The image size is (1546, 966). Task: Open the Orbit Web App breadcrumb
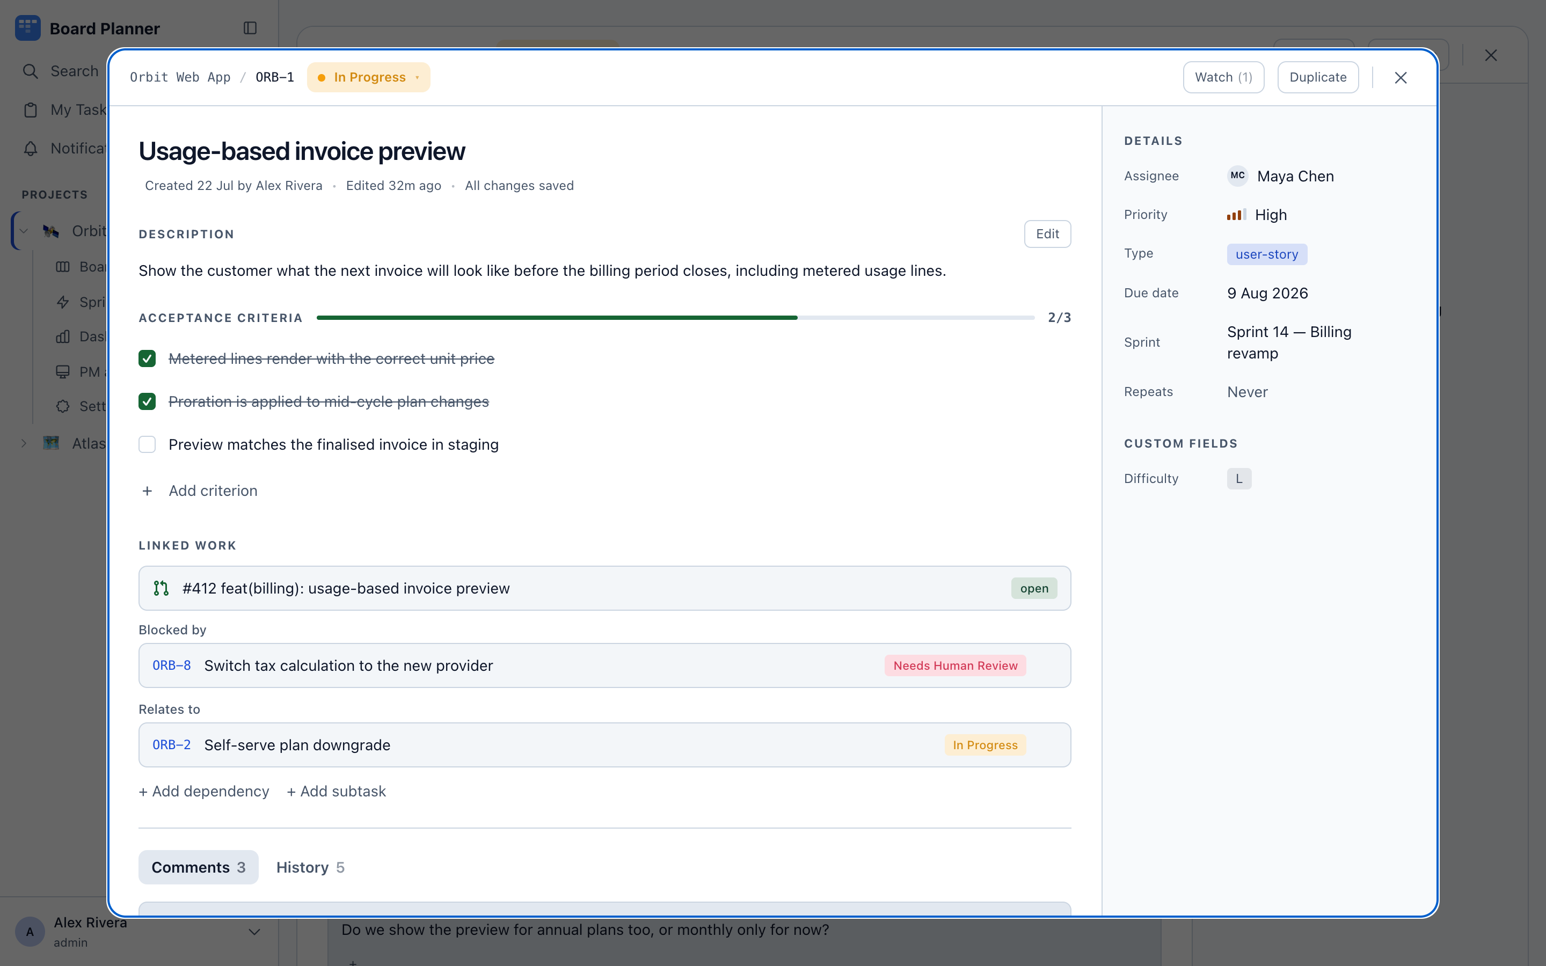point(180,77)
